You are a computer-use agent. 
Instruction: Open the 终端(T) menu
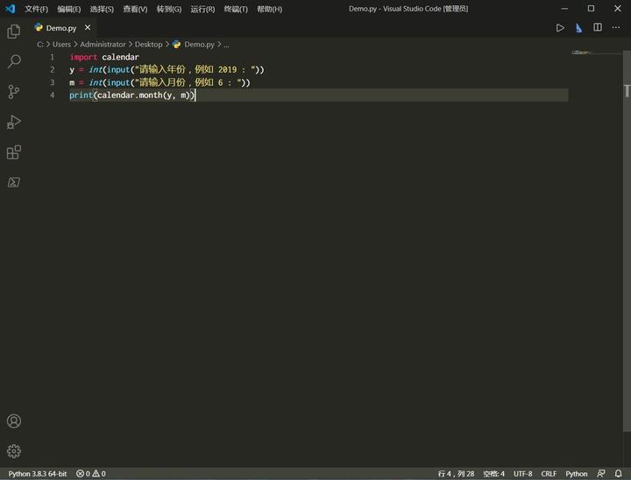tap(236, 9)
